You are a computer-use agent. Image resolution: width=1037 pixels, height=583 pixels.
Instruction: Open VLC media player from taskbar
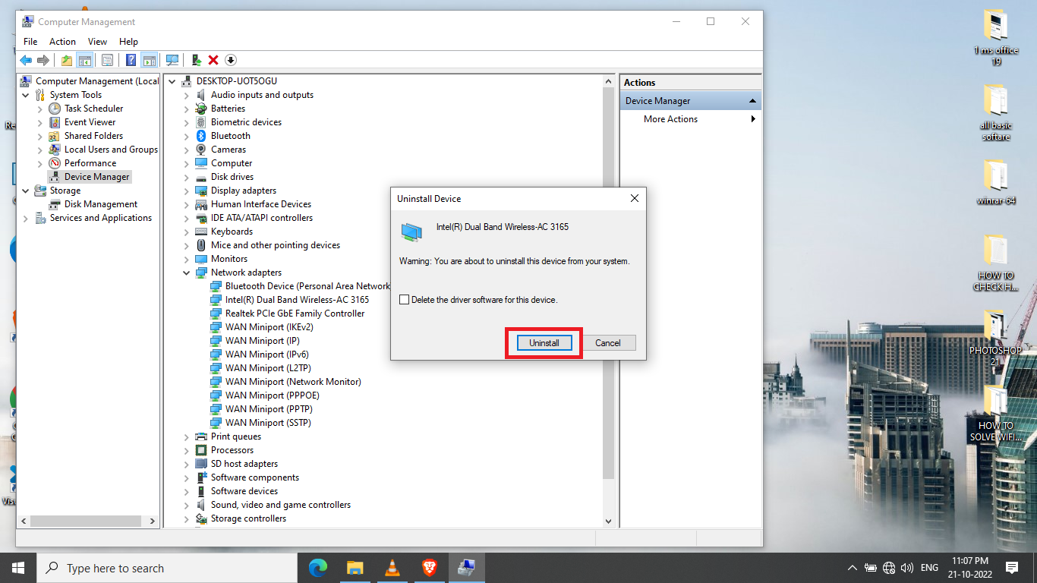(392, 568)
